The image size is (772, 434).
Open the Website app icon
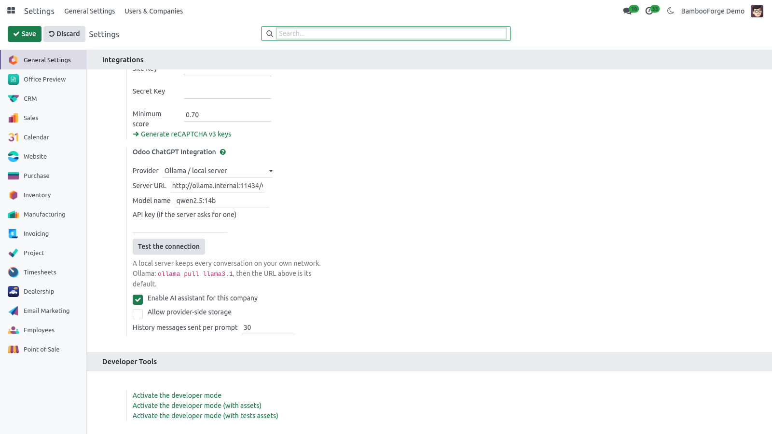click(x=14, y=156)
